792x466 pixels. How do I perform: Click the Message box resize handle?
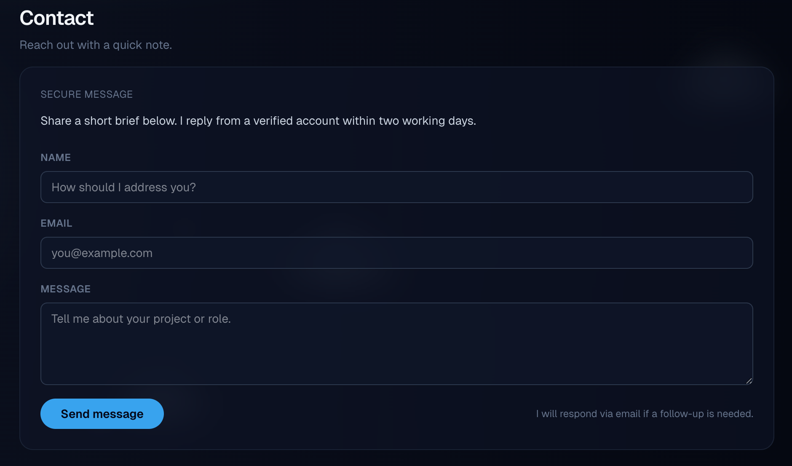(x=749, y=381)
